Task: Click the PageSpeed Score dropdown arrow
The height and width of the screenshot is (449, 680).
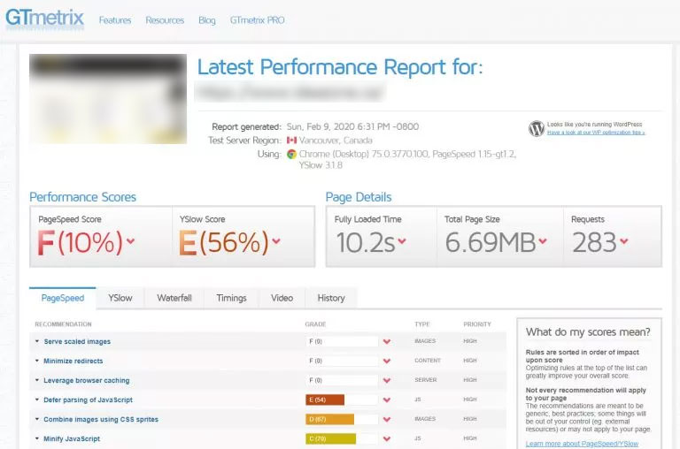Action: [x=130, y=240]
